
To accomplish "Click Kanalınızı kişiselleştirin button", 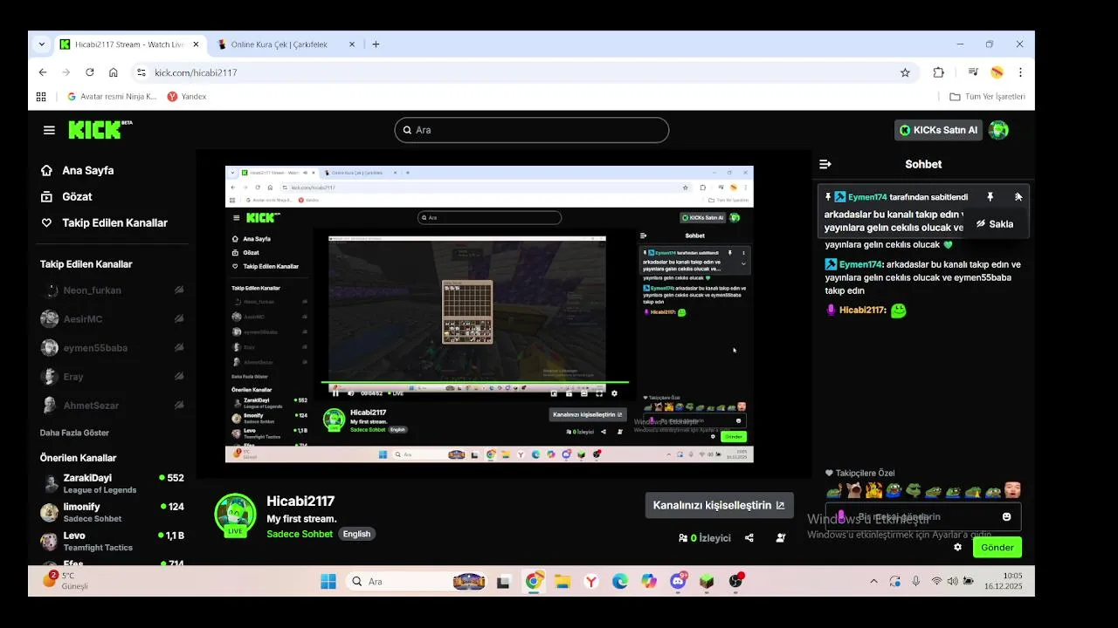I will tap(719, 505).
